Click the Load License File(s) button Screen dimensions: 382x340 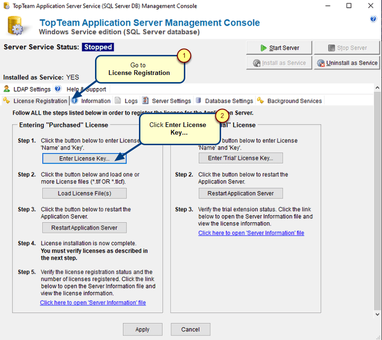[85, 193]
